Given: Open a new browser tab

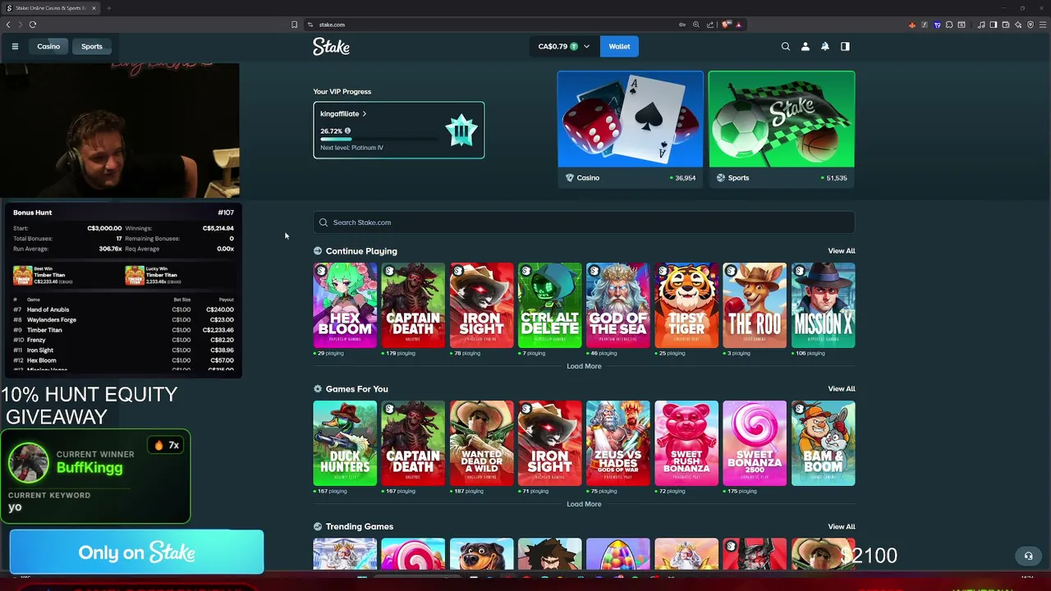Looking at the screenshot, I should (108, 8).
